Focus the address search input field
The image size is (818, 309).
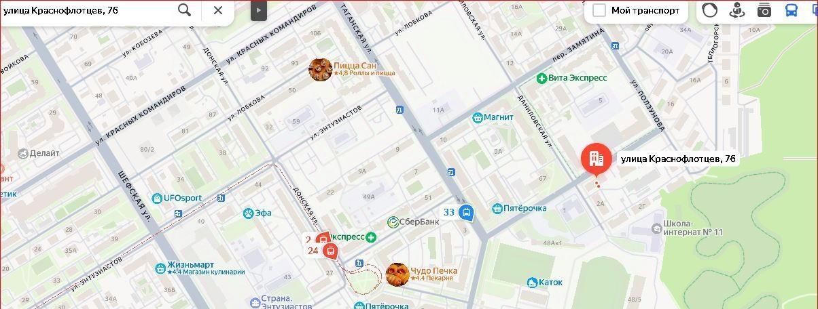[86, 9]
